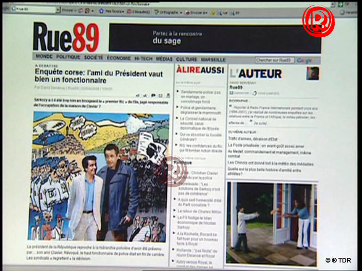362x271 pixels.
Task: Click the Google logo next to search
Action: pyautogui.click(x=304, y=60)
